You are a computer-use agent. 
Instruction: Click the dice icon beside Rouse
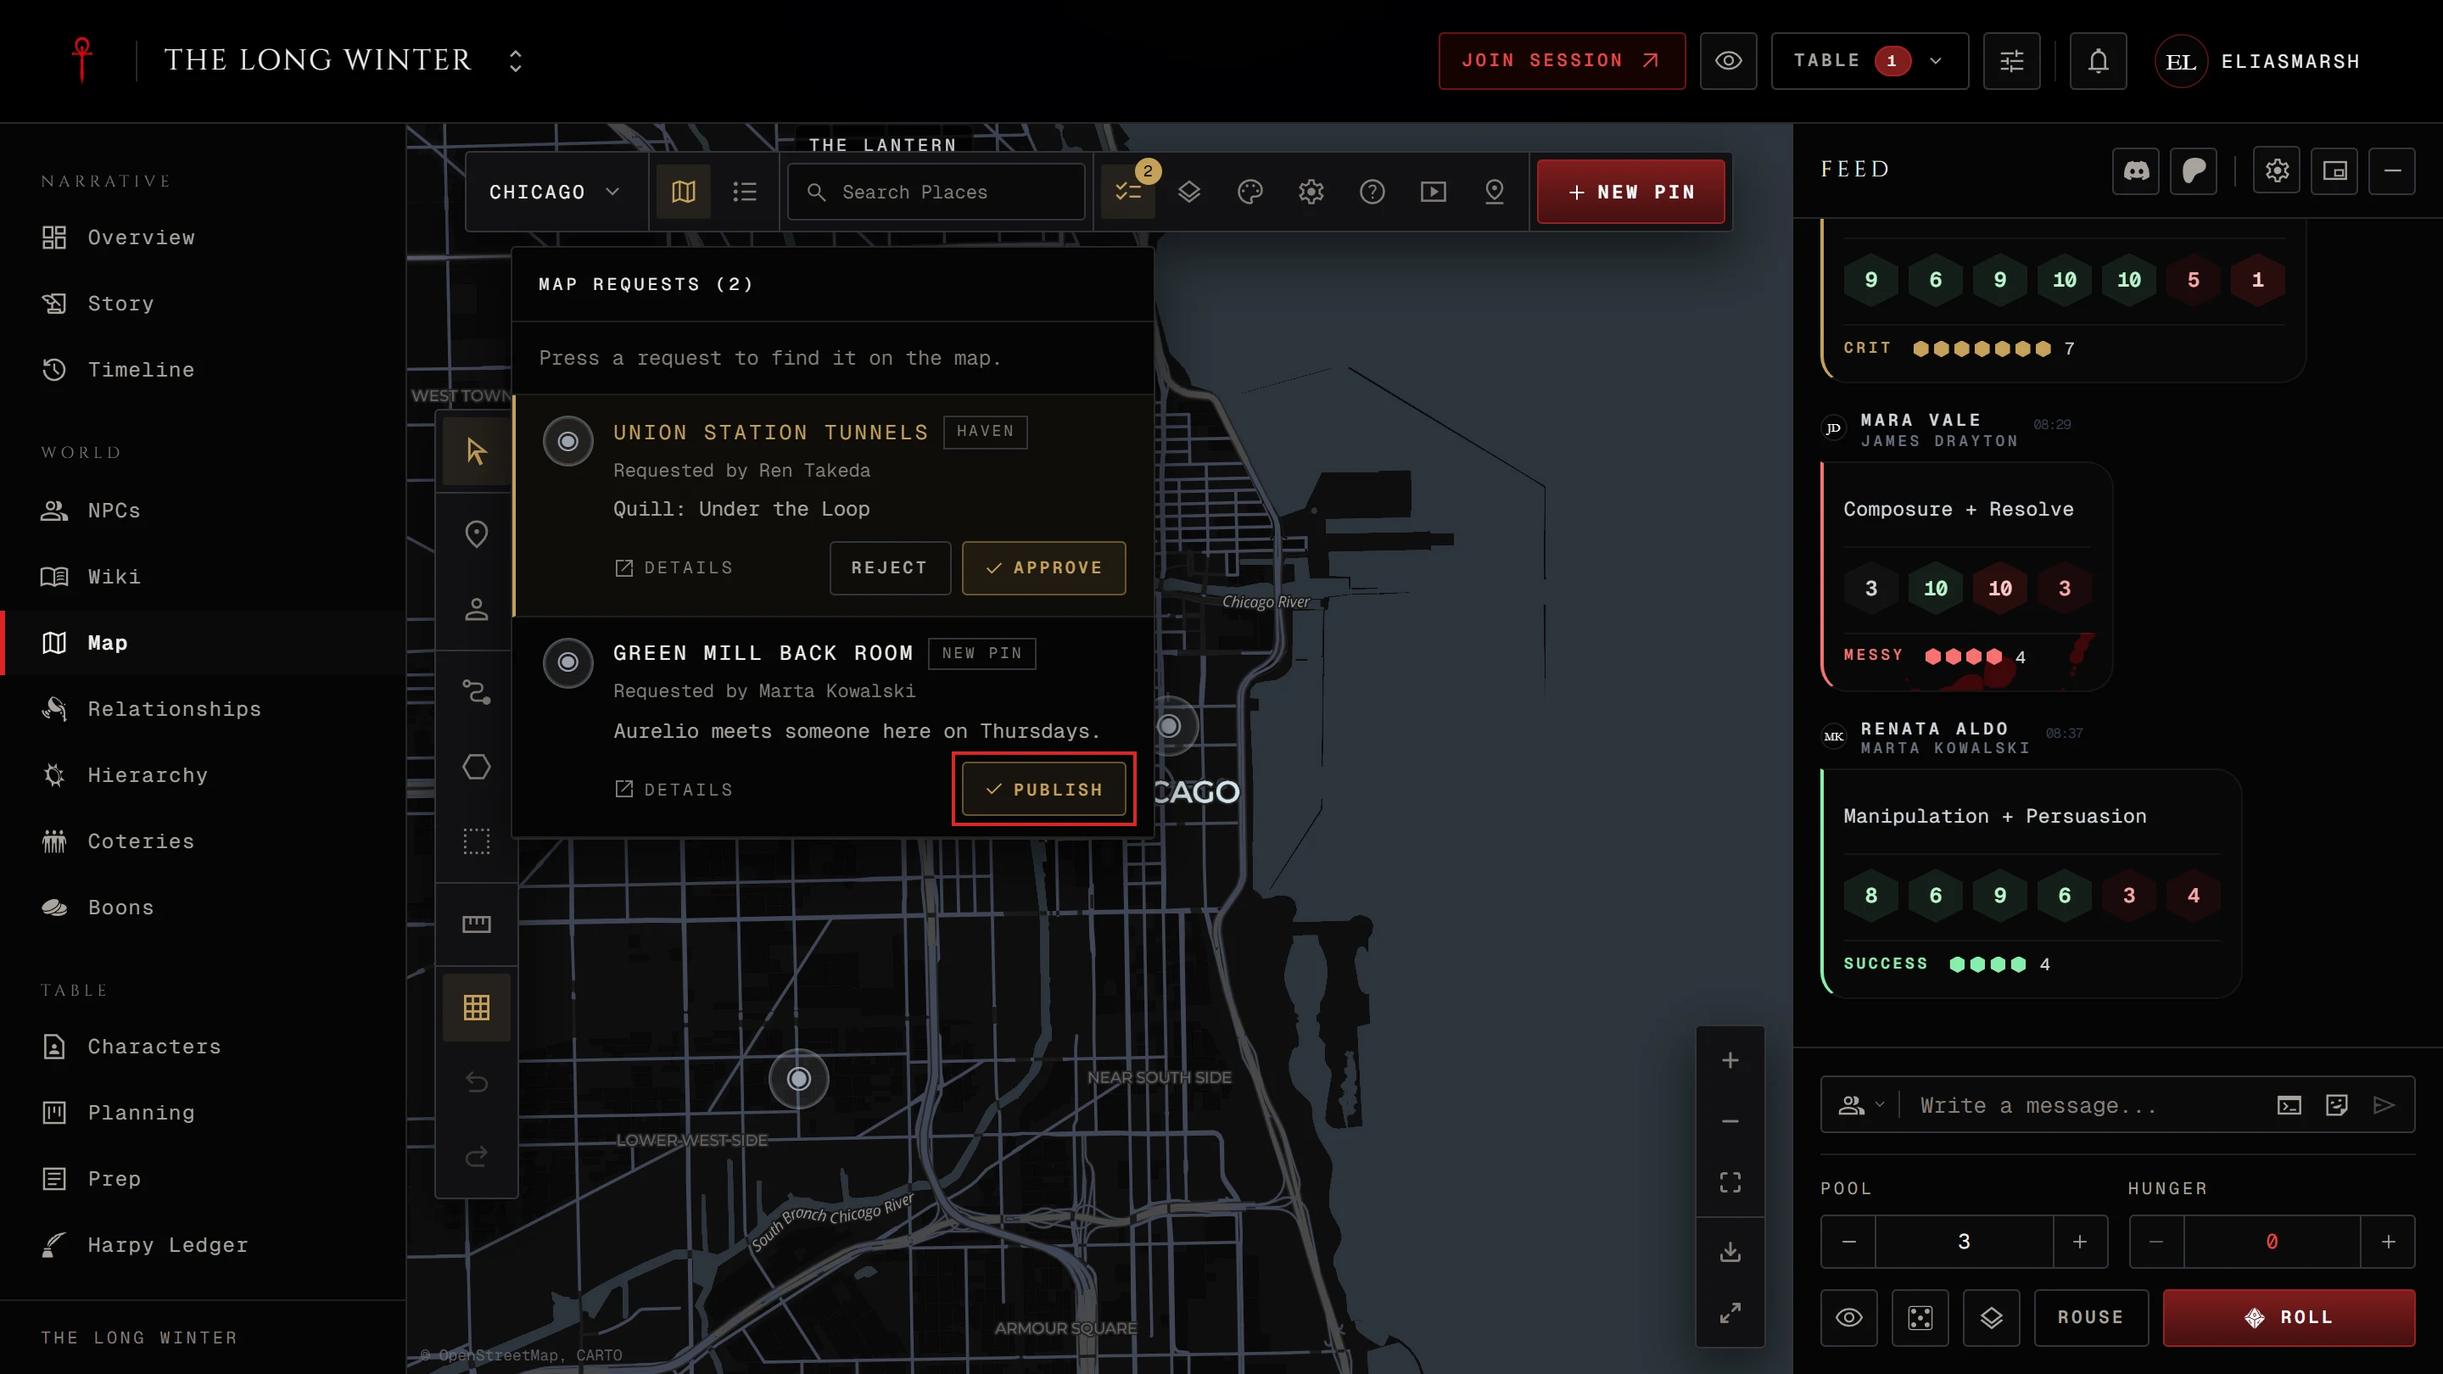tap(1920, 1317)
